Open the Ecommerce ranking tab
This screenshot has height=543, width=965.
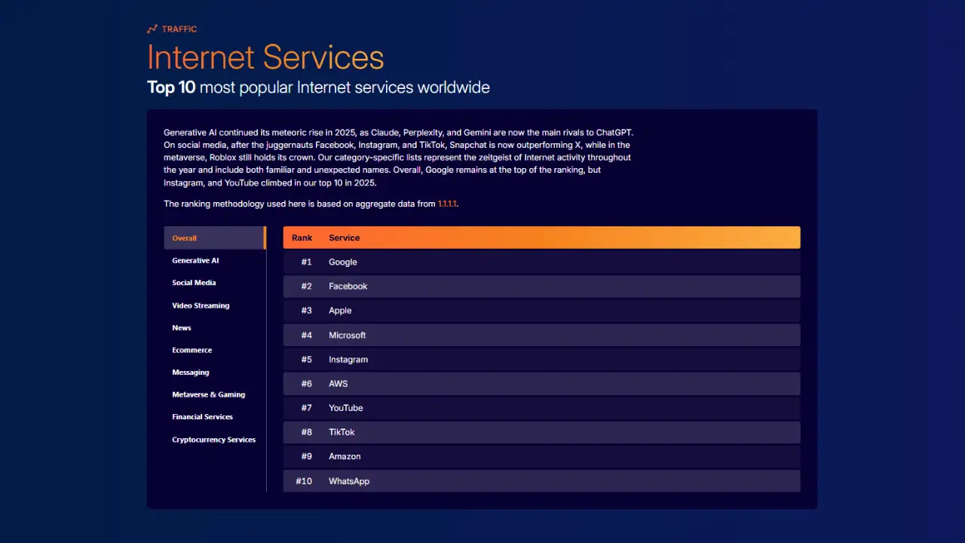pyautogui.click(x=191, y=350)
